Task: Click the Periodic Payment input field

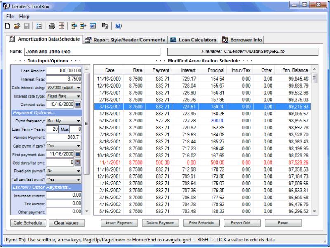Action: [64, 137]
